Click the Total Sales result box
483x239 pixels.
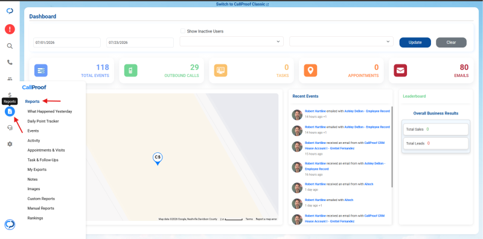pyautogui.click(x=436, y=129)
